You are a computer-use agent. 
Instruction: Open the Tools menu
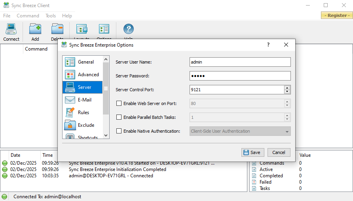tap(51, 16)
